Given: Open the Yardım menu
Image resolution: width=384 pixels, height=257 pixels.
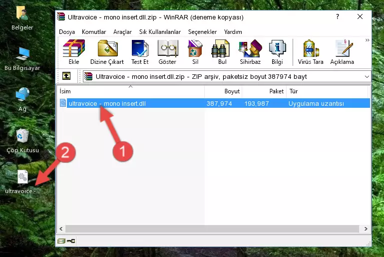Looking at the screenshot, I should [233, 32].
